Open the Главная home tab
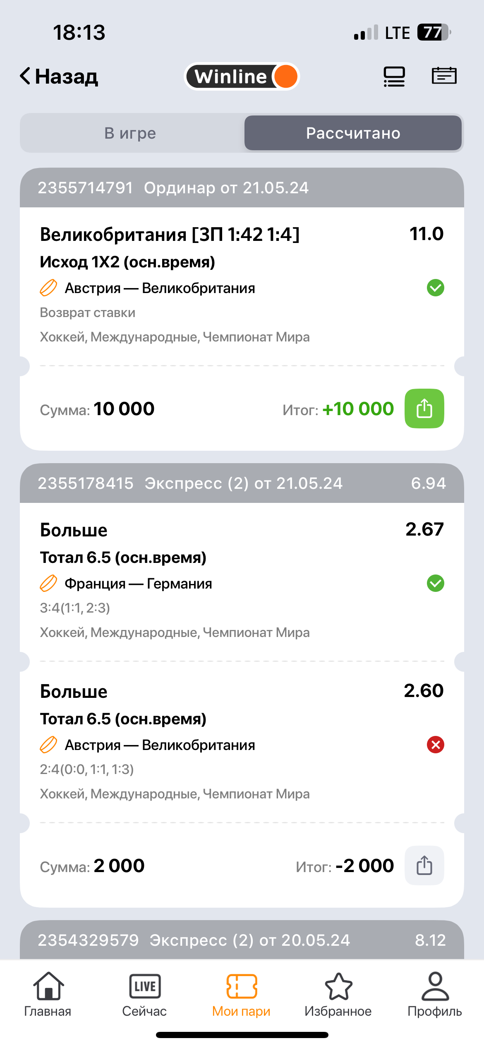484x1048 pixels. pyautogui.click(x=48, y=994)
